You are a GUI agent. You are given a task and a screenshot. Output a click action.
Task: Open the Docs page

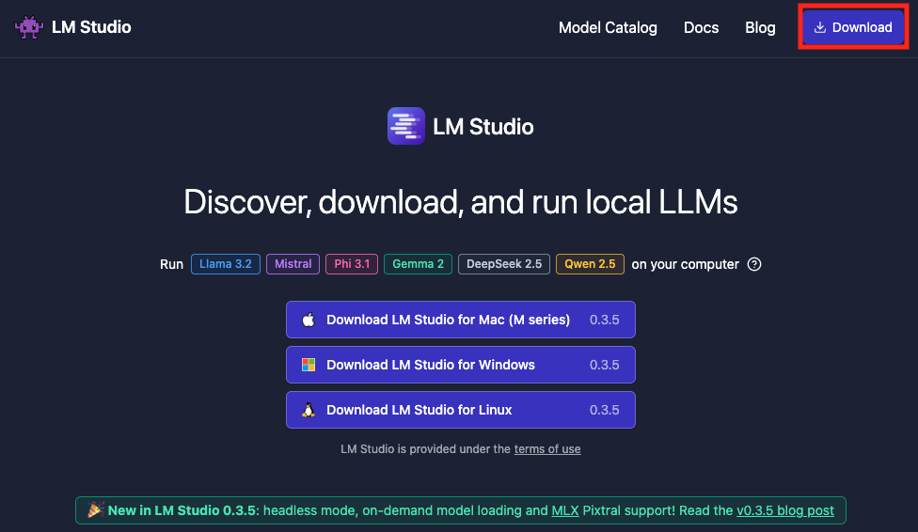702,27
